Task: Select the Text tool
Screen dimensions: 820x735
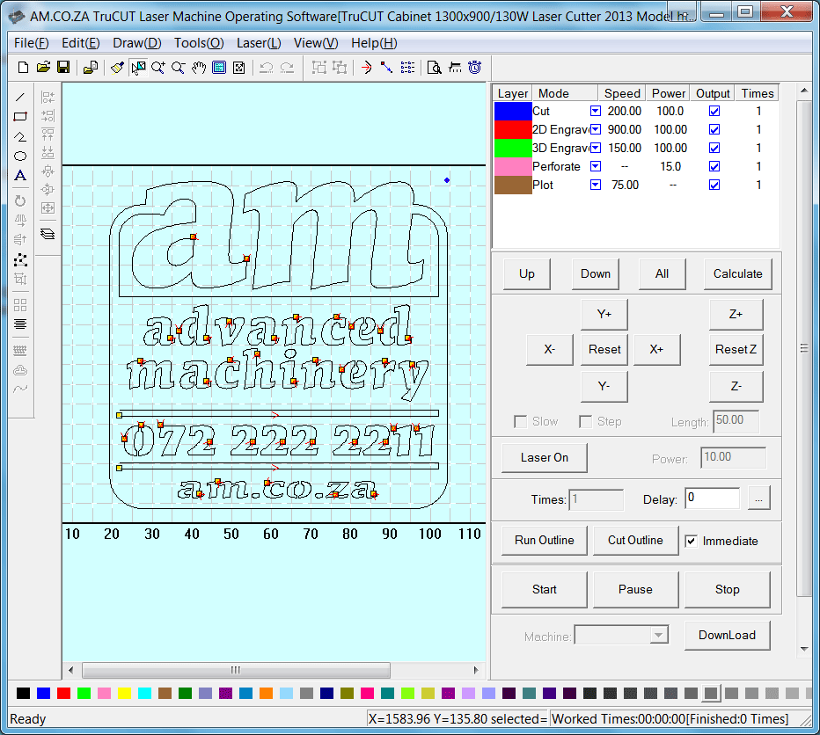Action: [x=19, y=176]
